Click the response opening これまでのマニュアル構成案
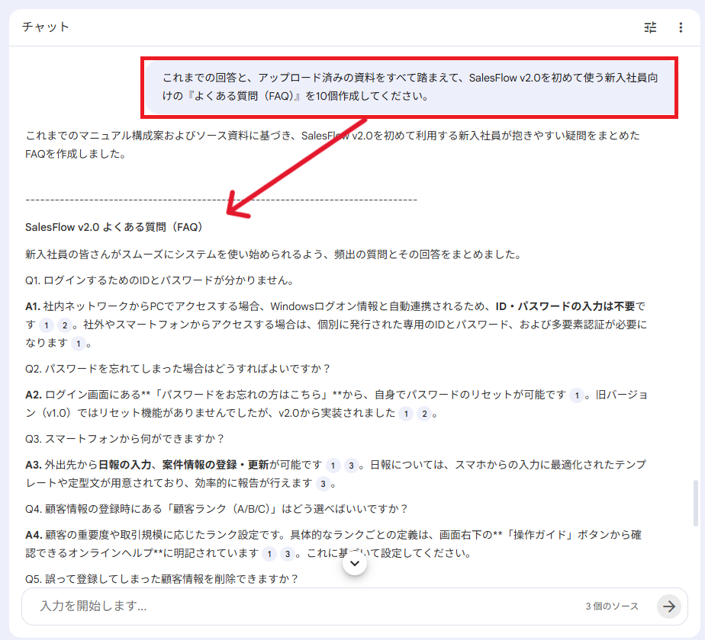Viewport: 705px width, 640px height. point(332,145)
